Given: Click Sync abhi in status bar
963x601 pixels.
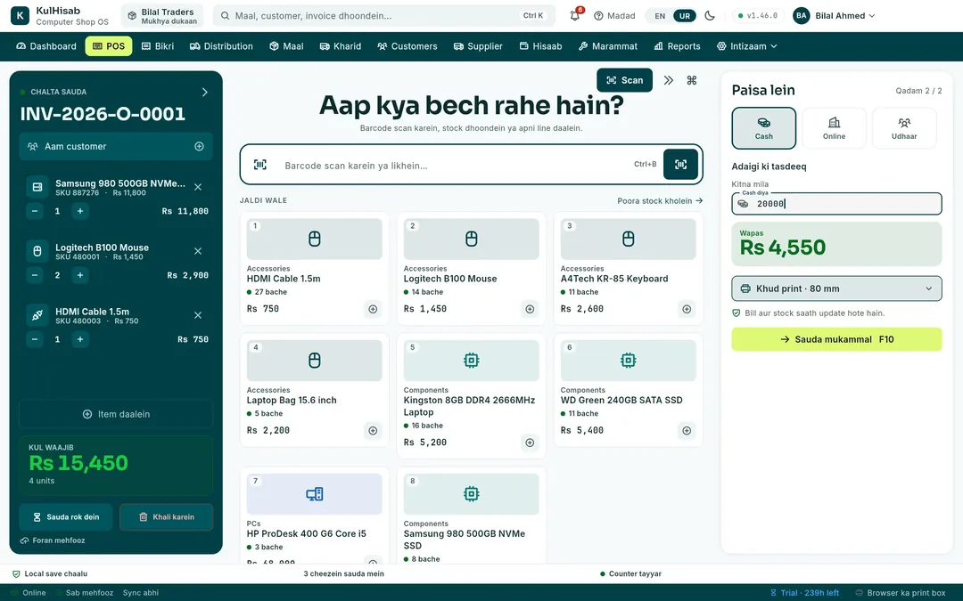Looking at the screenshot, I should (141, 593).
